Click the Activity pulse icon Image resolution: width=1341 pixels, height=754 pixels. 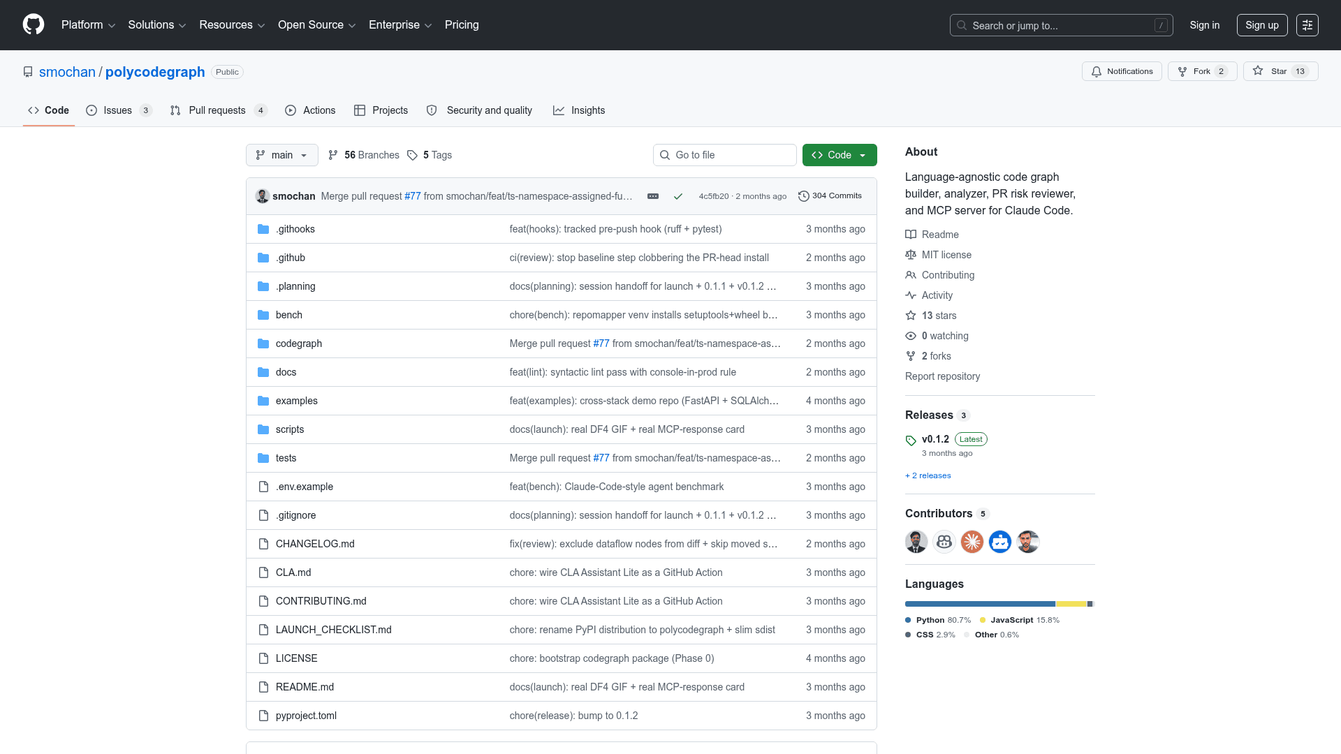[911, 295]
